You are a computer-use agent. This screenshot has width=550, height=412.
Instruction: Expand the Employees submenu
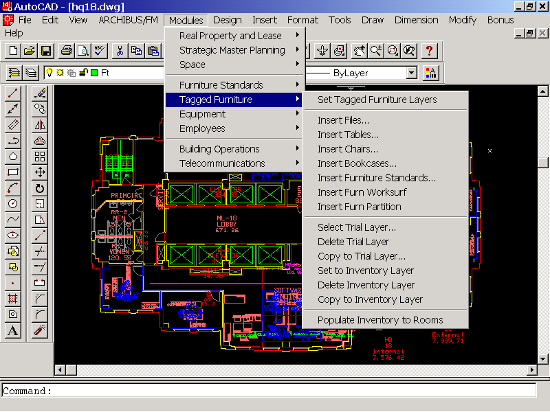coord(234,128)
